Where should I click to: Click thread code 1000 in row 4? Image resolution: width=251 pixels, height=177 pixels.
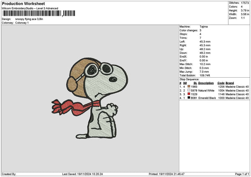221,98
